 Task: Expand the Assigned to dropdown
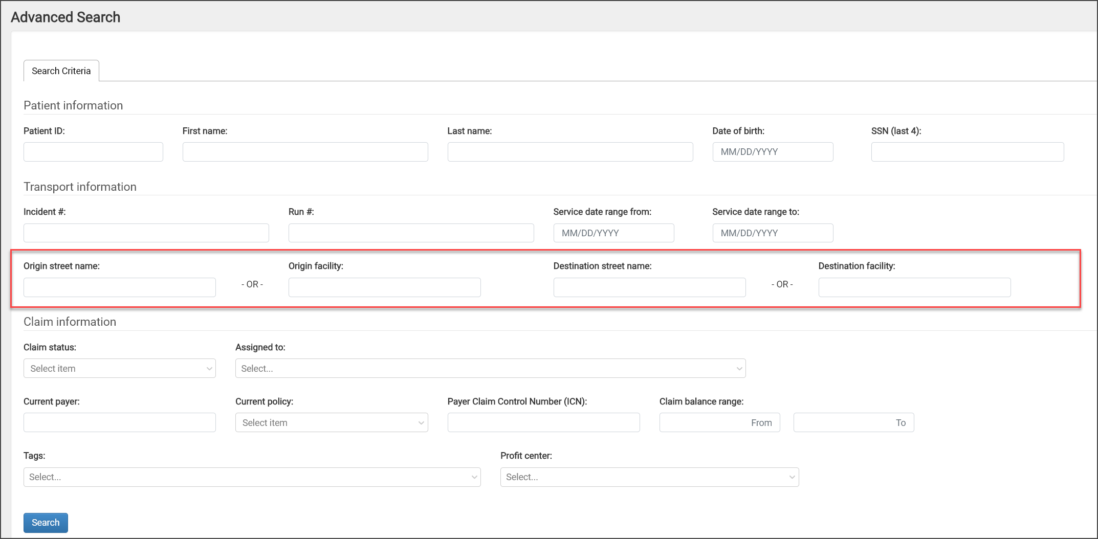tap(490, 368)
